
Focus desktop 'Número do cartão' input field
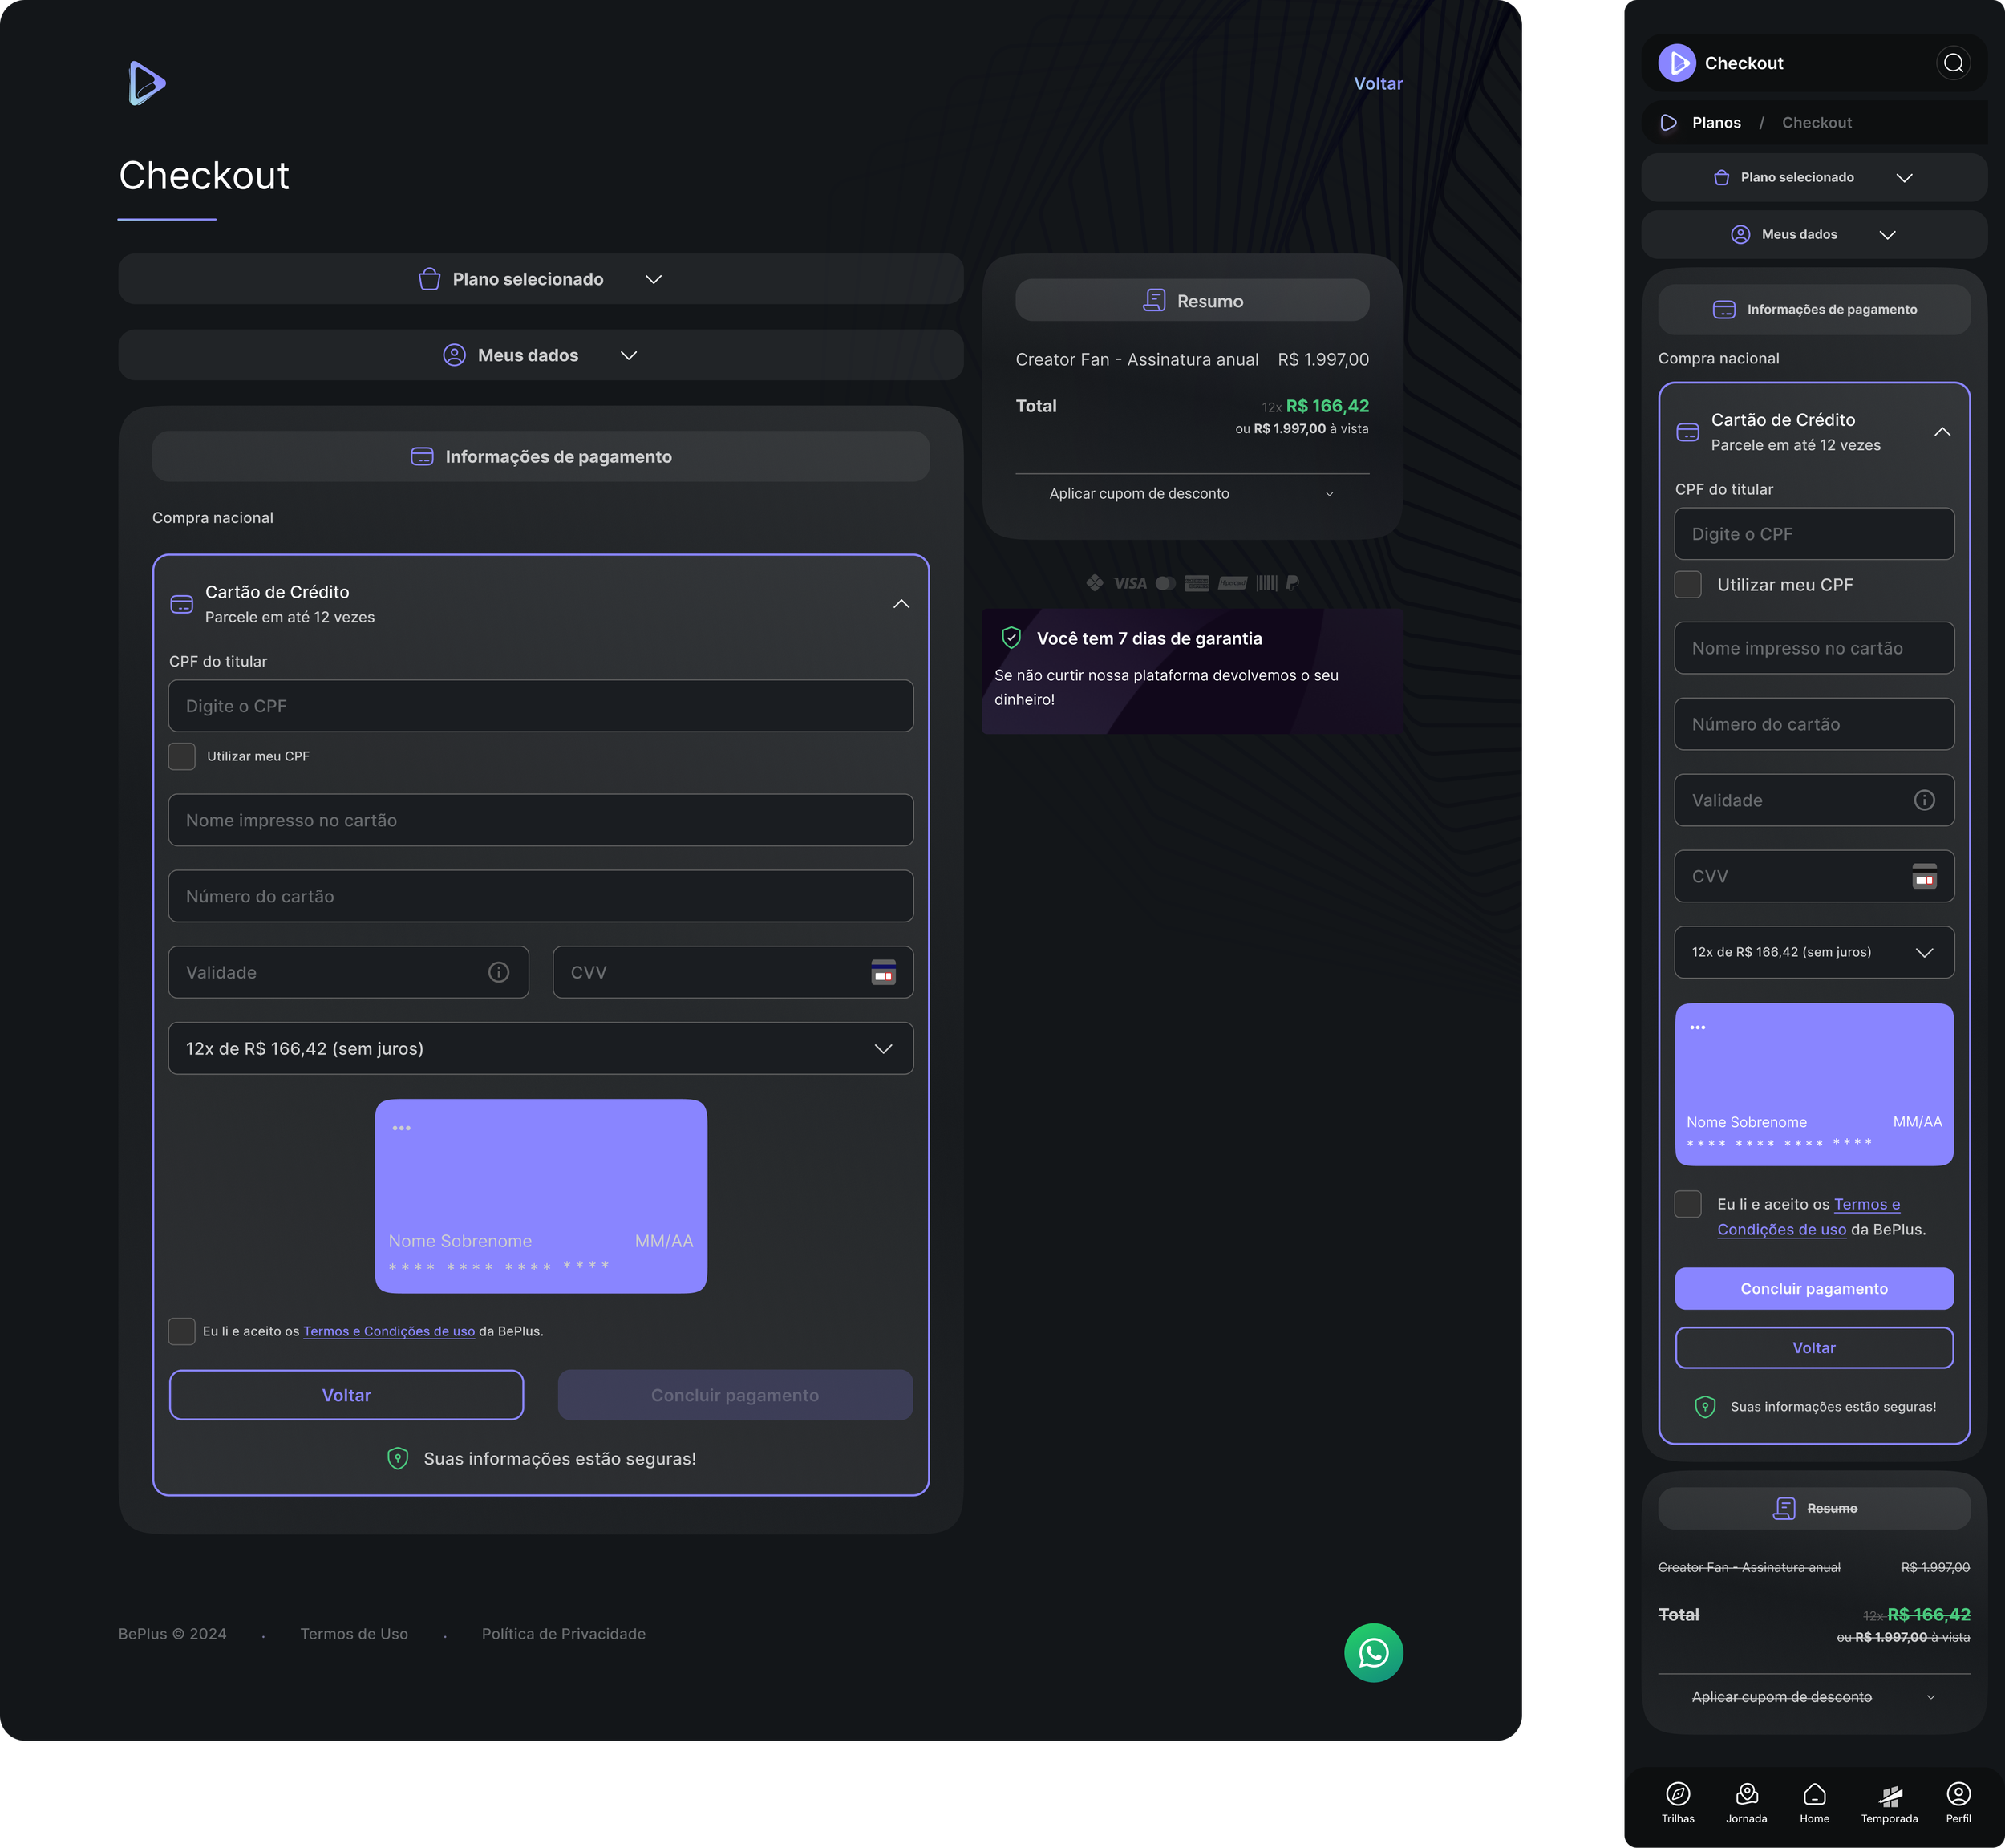[541, 896]
